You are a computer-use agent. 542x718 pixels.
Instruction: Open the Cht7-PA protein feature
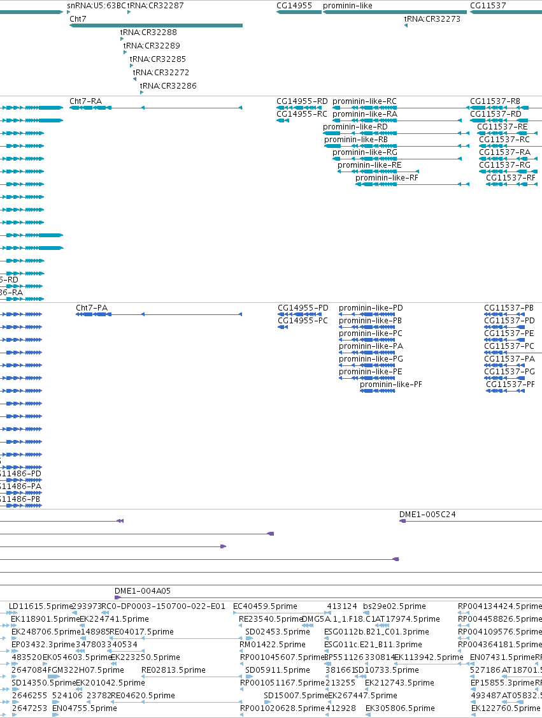(x=92, y=308)
